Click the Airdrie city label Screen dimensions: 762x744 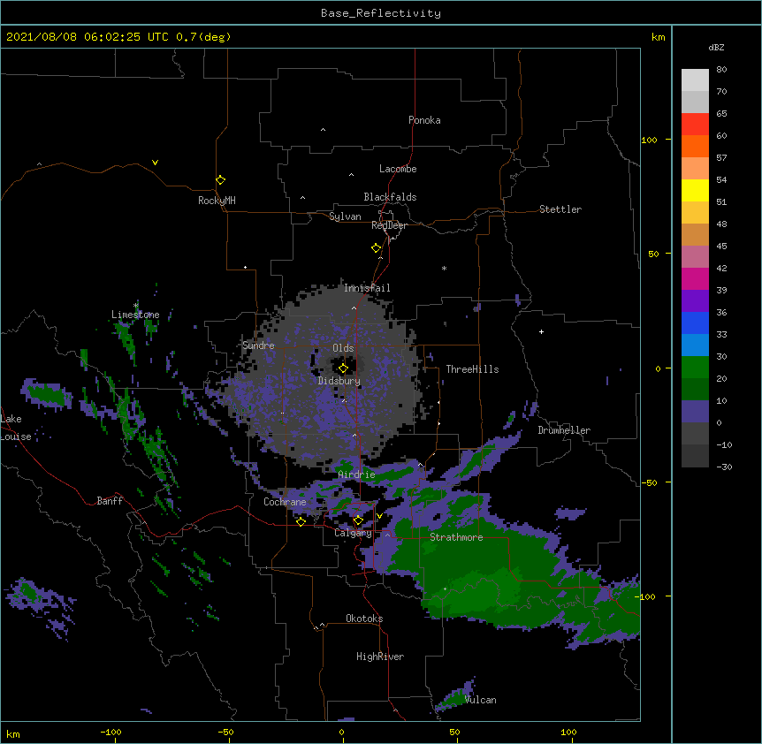[x=356, y=474]
